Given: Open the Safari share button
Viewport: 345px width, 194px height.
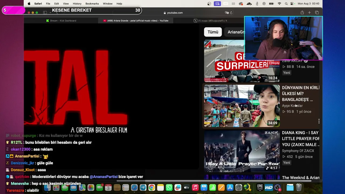Looking at the screenshot, I should click(302, 12).
